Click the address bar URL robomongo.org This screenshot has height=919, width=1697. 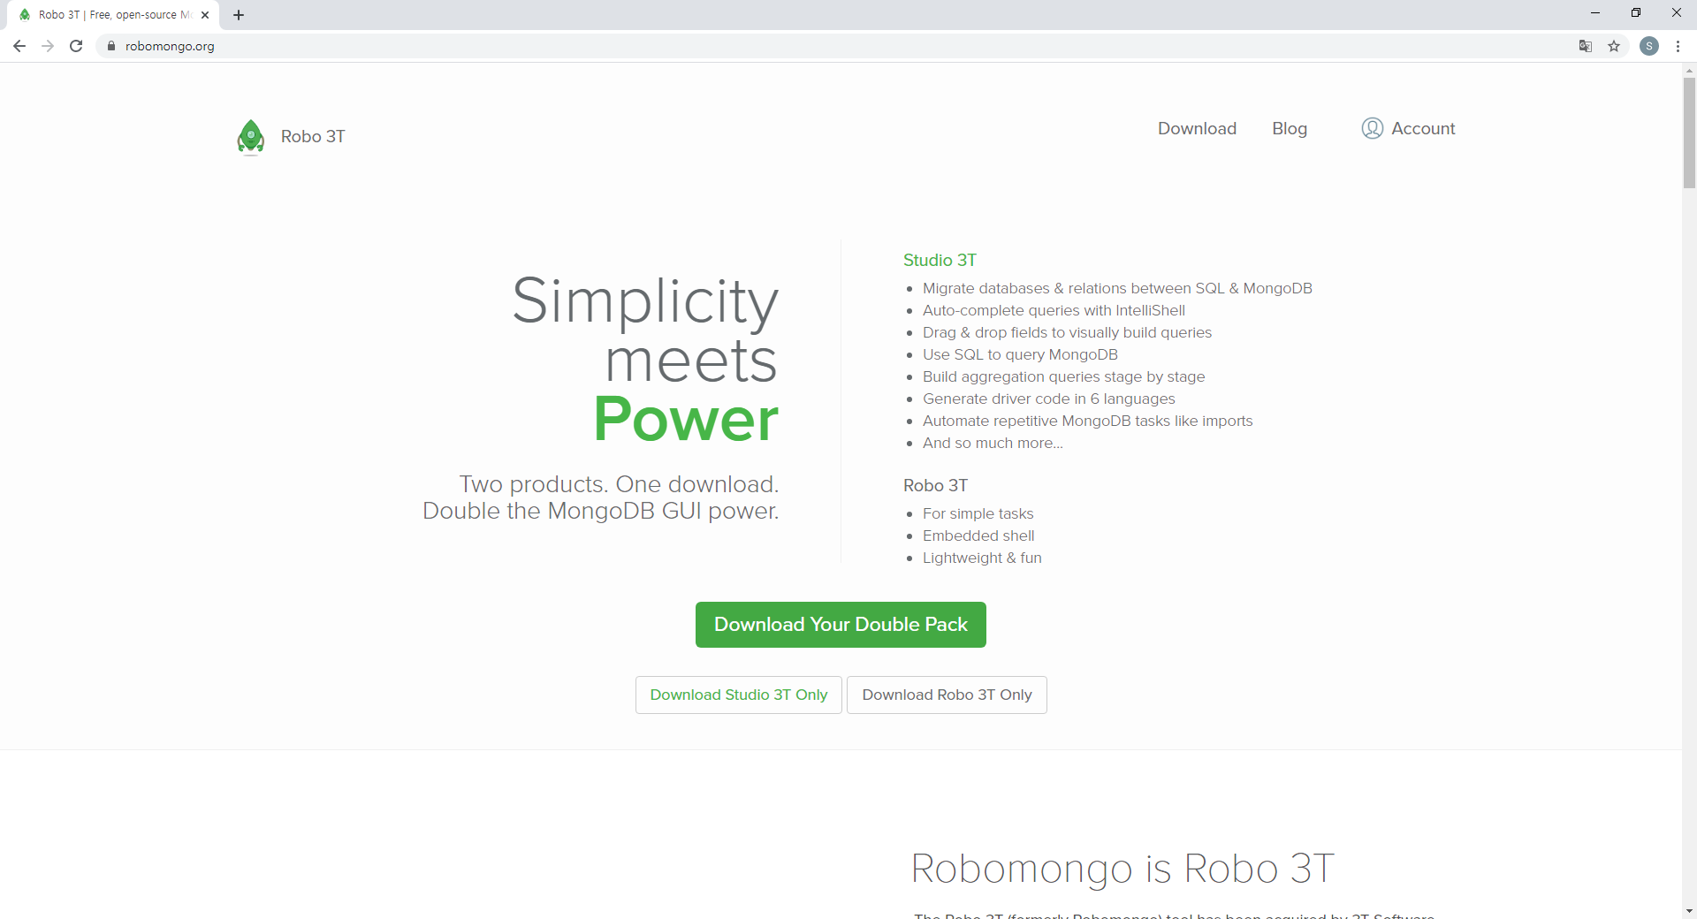pos(170,46)
